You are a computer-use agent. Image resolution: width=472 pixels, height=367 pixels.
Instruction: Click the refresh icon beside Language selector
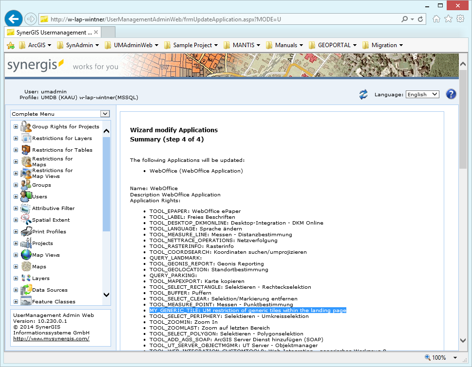tap(363, 94)
